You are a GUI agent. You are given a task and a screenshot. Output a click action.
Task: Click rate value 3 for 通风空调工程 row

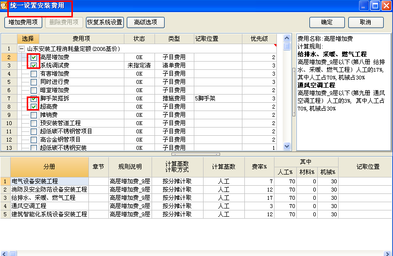[x=259, y=206]
